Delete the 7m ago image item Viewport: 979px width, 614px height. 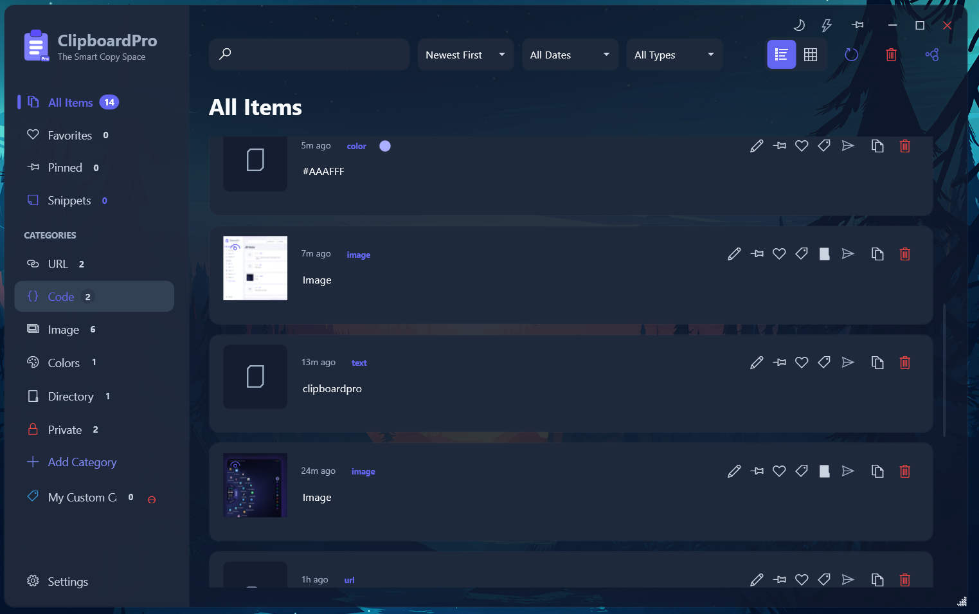905,254
